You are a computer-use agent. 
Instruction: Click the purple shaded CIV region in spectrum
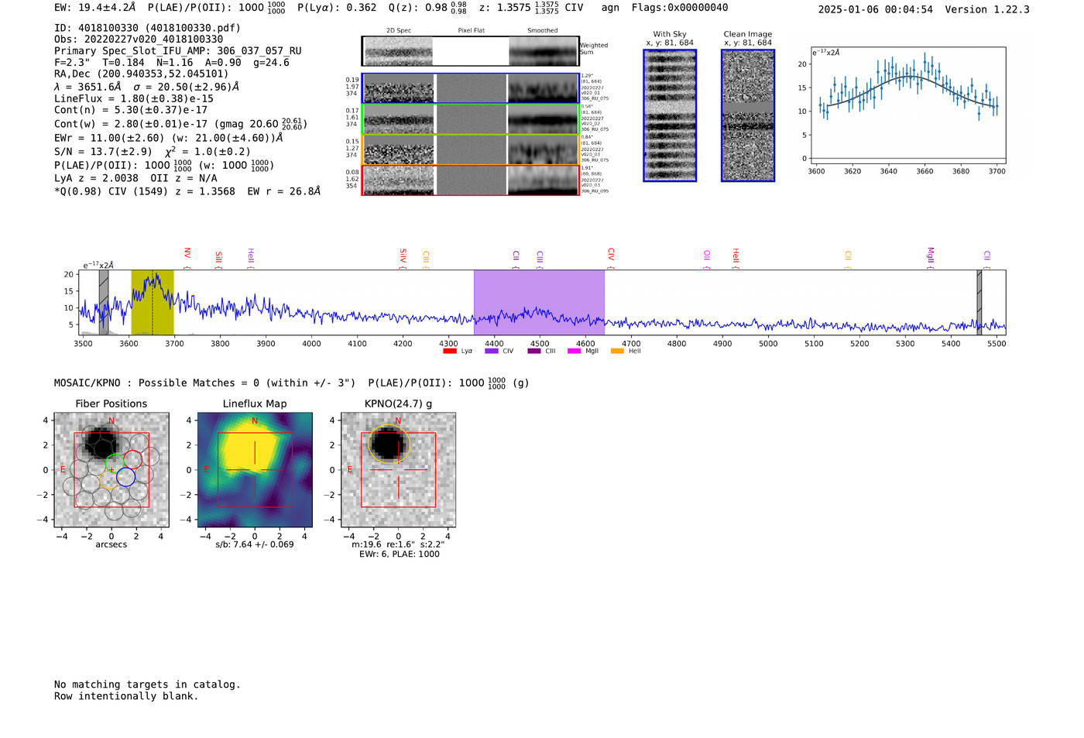click(539, 302)
